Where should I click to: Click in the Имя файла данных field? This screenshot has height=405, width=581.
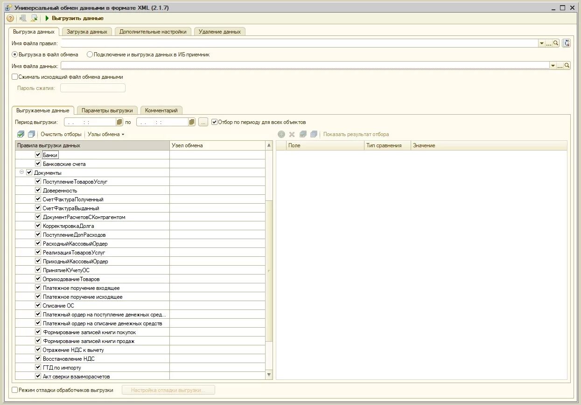coord(305,66)
